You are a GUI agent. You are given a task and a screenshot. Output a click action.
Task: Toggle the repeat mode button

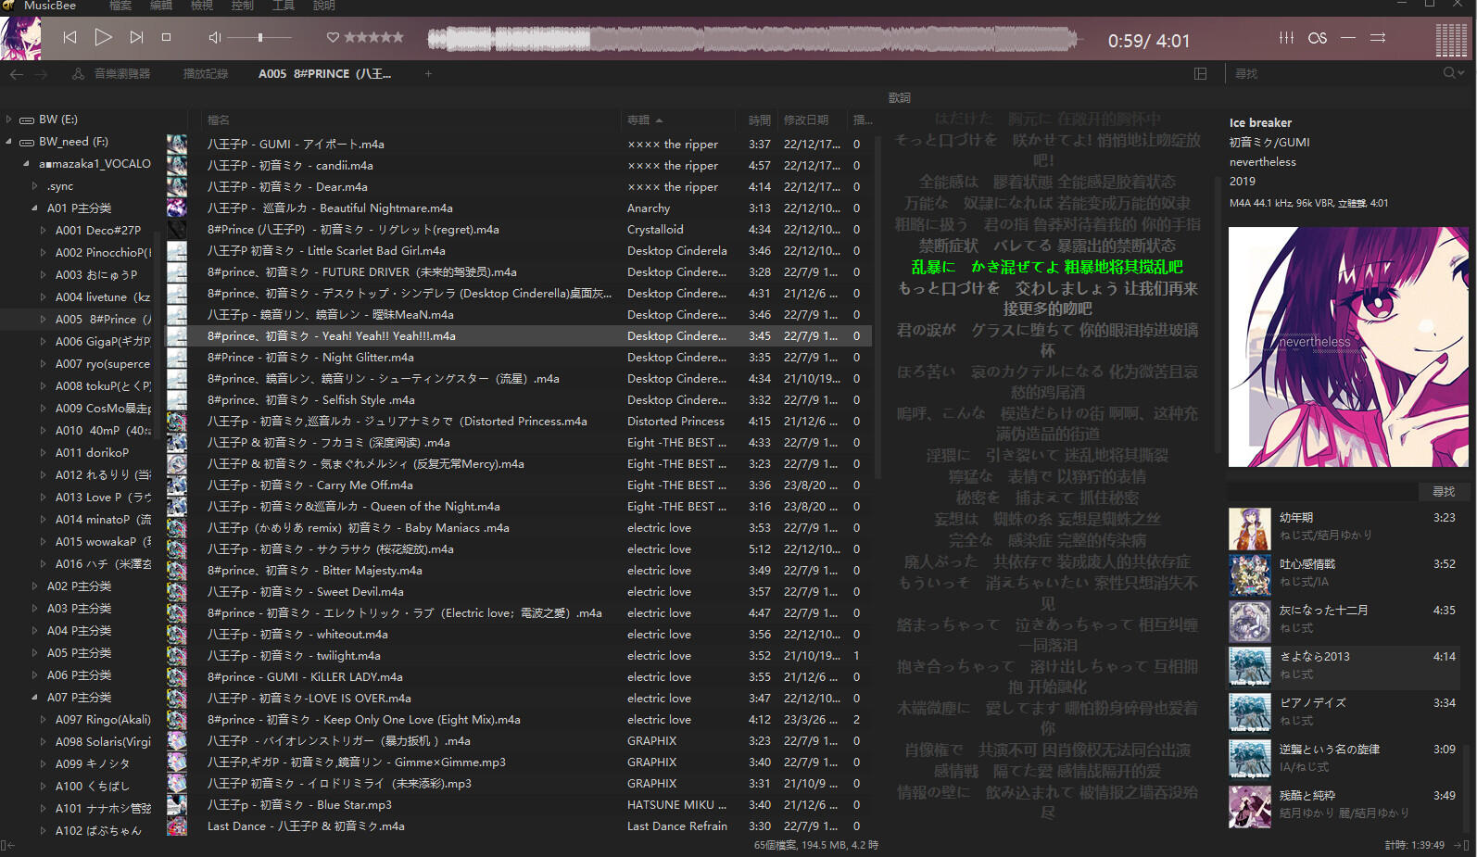(1348, 38)
